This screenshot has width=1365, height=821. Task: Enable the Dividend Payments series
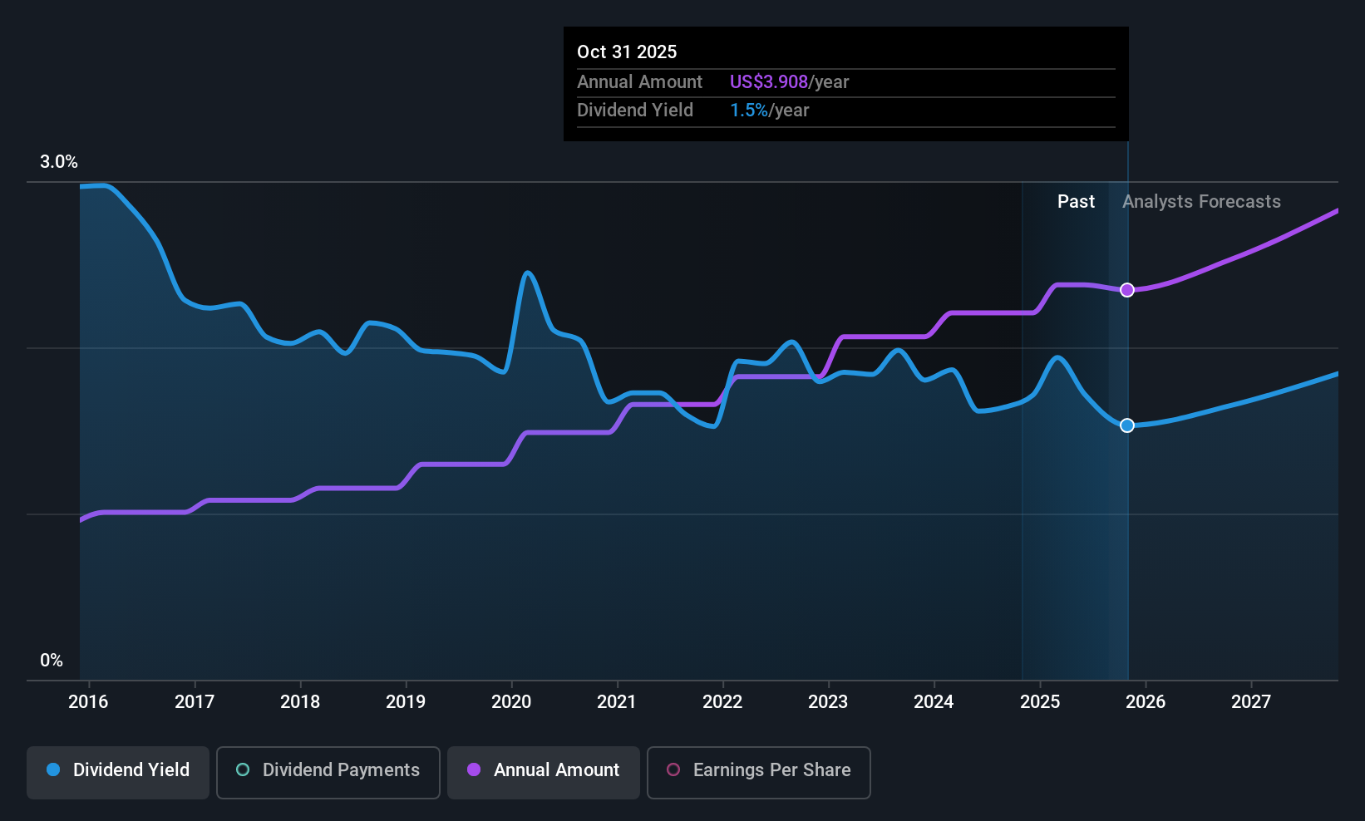coord(328,772)
